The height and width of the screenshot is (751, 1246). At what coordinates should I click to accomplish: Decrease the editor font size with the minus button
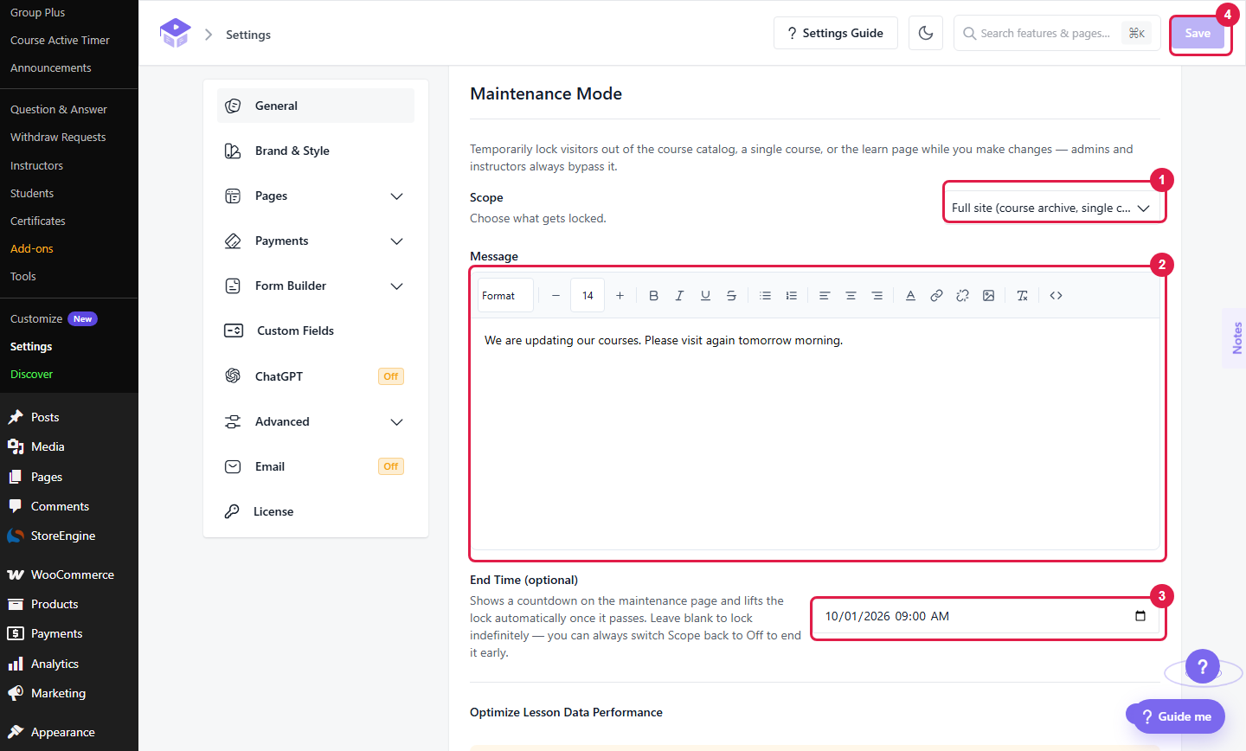click(x=556, y=296)
